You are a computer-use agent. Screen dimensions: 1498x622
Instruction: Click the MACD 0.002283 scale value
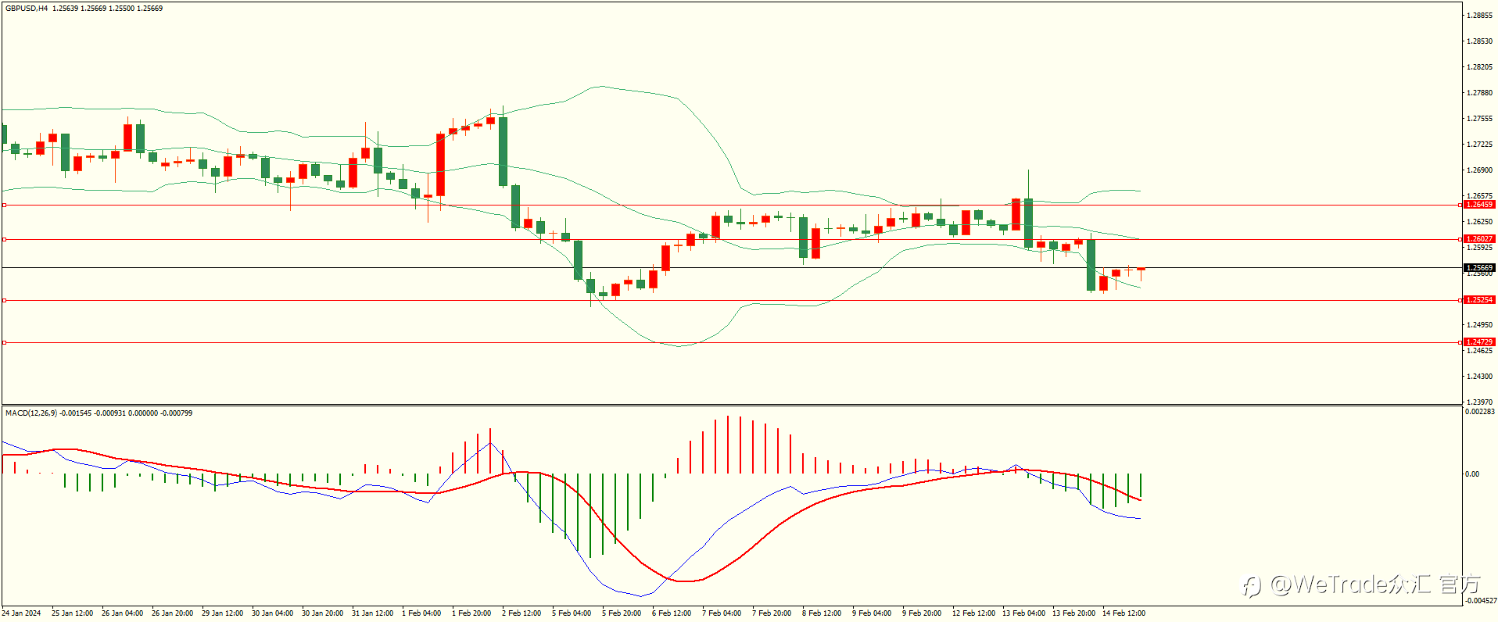(x=1480, y=412)
